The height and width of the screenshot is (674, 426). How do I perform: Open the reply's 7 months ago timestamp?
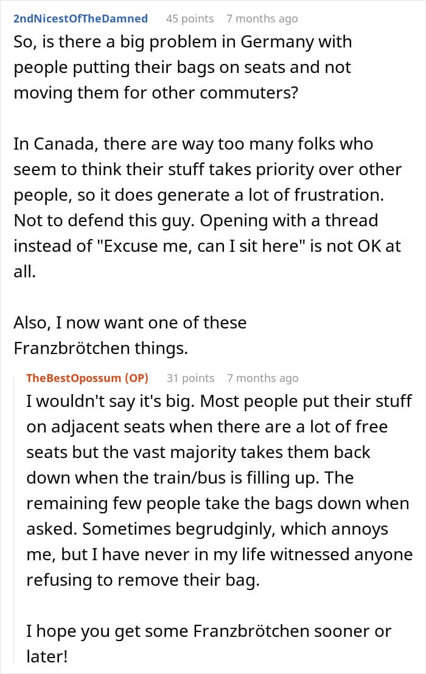pyautogui.click(x=263, y=378)
